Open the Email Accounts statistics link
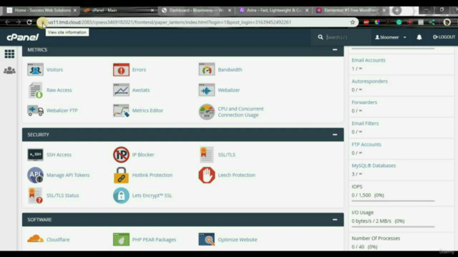The image size is (458, 257). (x=369, y=60)
